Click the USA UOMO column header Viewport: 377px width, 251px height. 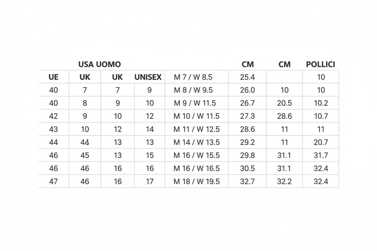(99, 64)
